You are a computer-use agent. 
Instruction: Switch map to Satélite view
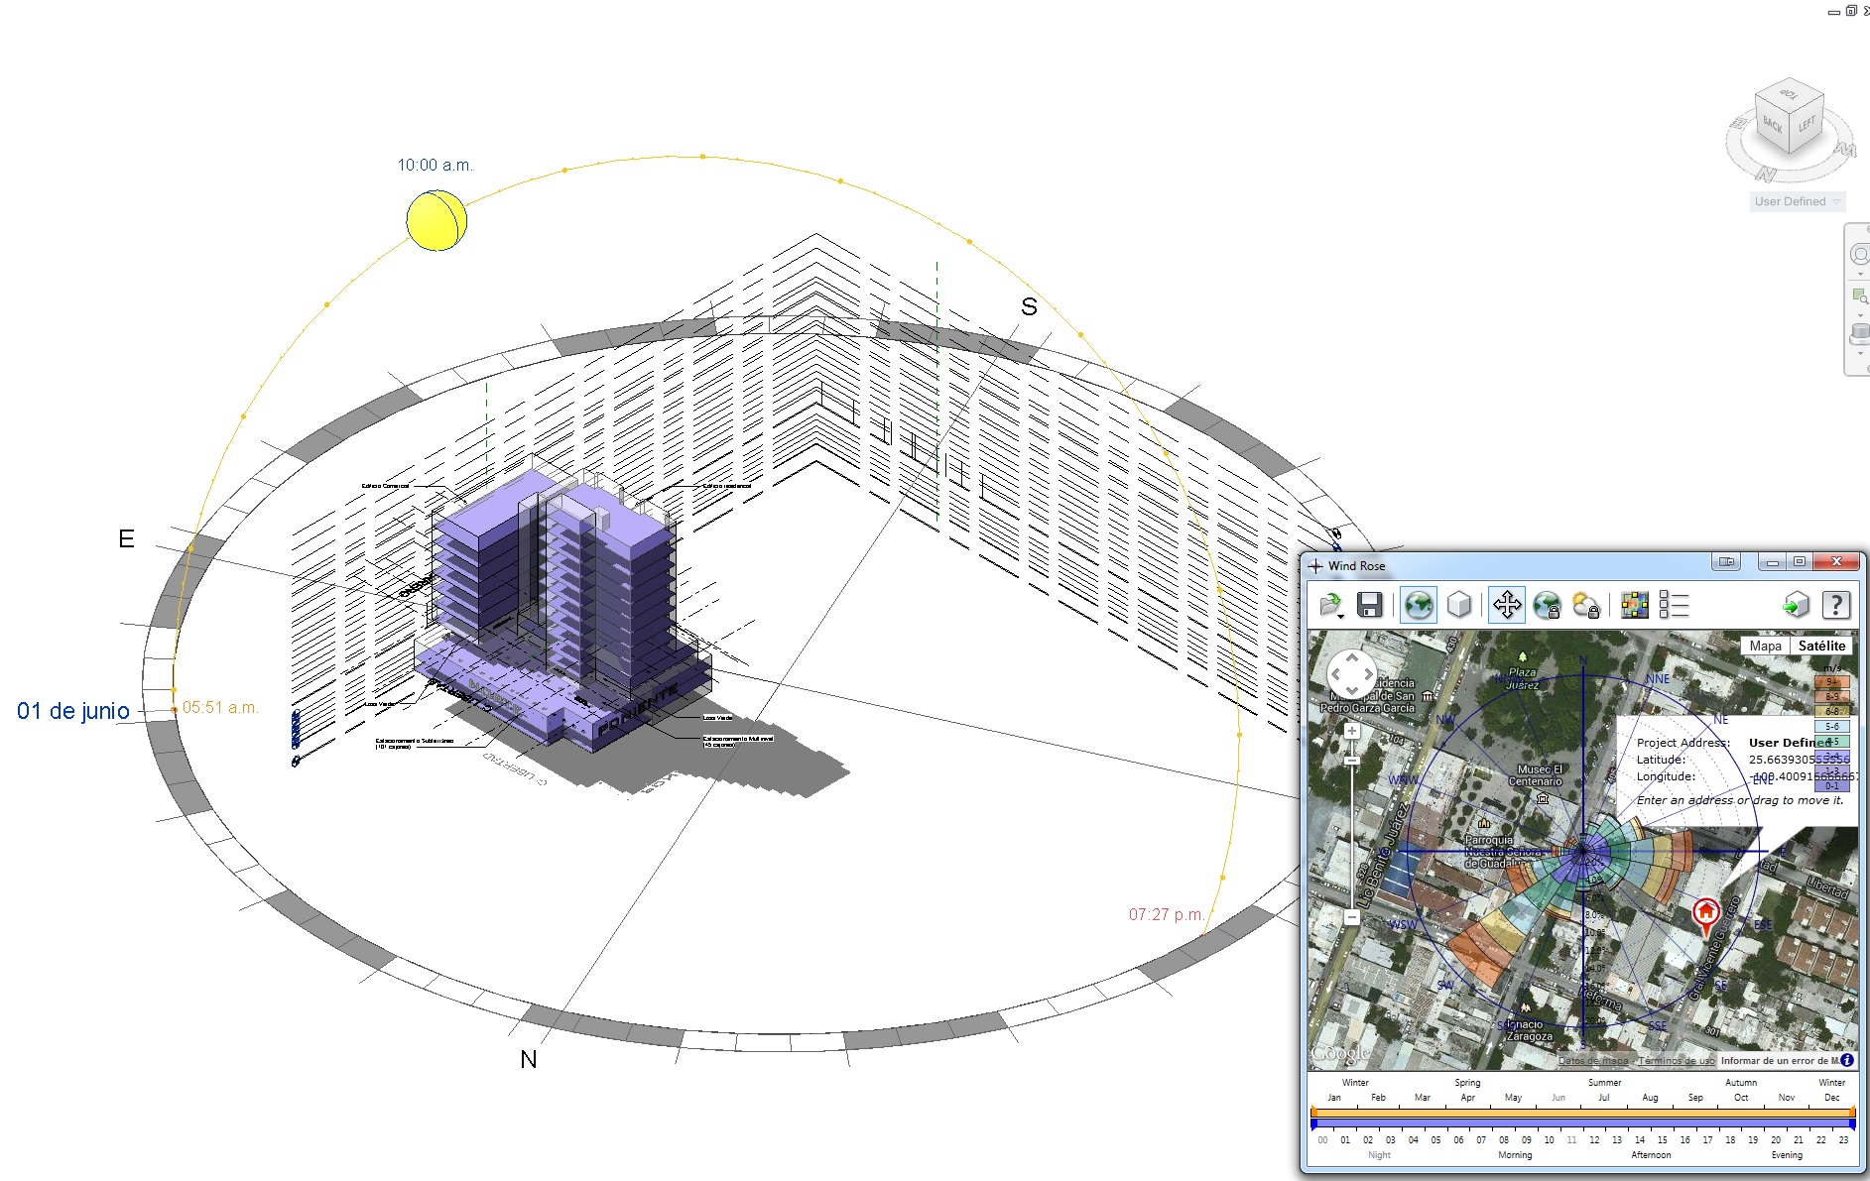coord(1821,646)
